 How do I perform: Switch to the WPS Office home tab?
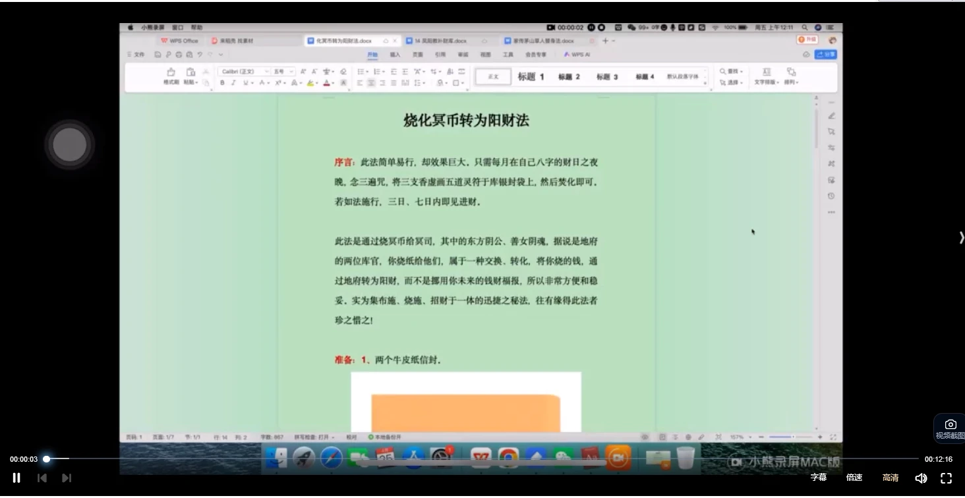(x=179, y=41)
